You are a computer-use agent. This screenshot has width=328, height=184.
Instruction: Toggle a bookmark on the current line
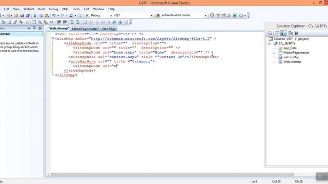point(85,22)
